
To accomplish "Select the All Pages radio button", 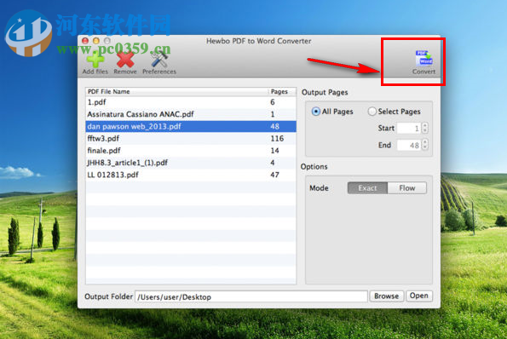I will (315, 112).
